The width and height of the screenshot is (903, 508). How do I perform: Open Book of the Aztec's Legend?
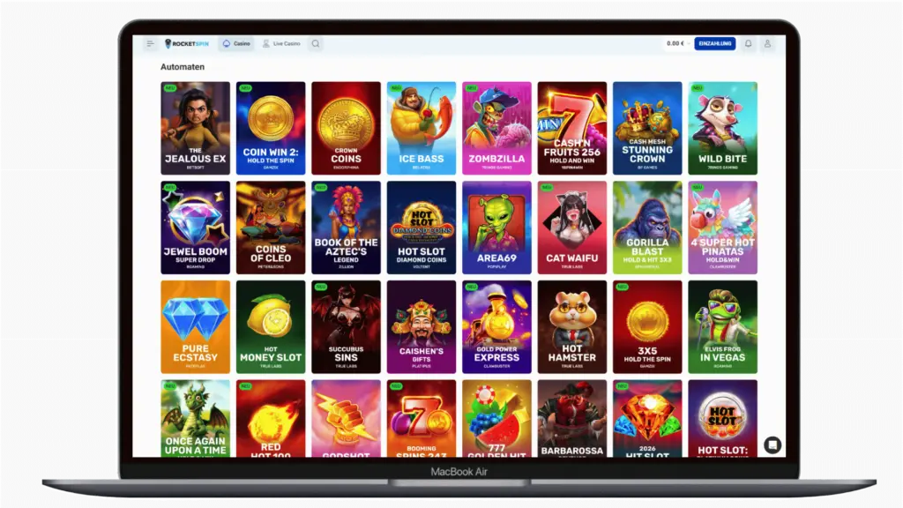[x=346, y=228]
